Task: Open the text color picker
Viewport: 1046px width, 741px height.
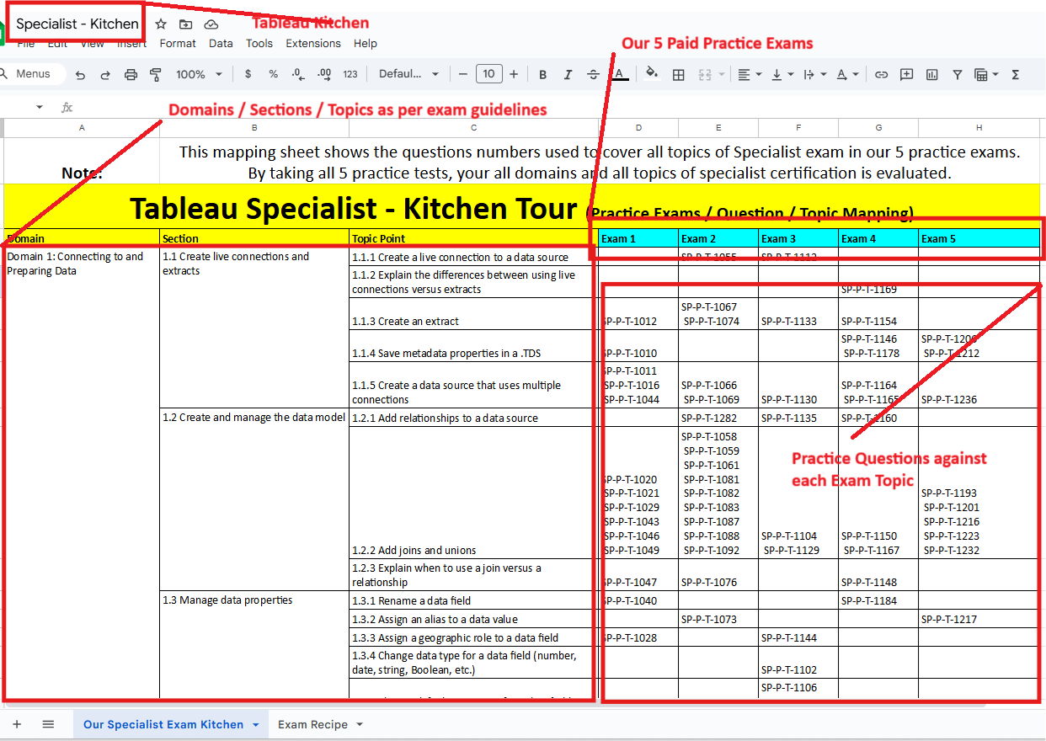Action: pyautogui.click(x=619, y=74)
